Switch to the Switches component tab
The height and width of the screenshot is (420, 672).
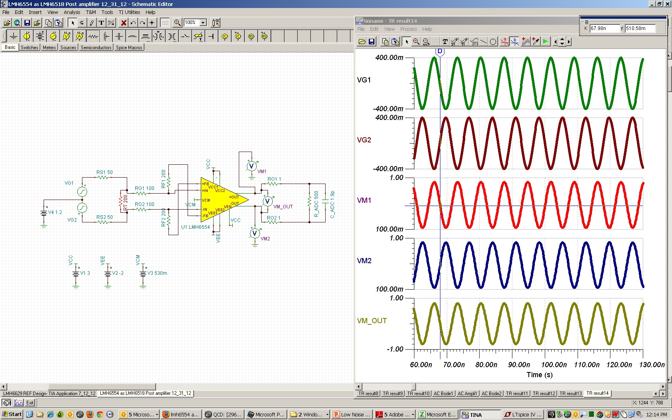[x=30, y=48]
